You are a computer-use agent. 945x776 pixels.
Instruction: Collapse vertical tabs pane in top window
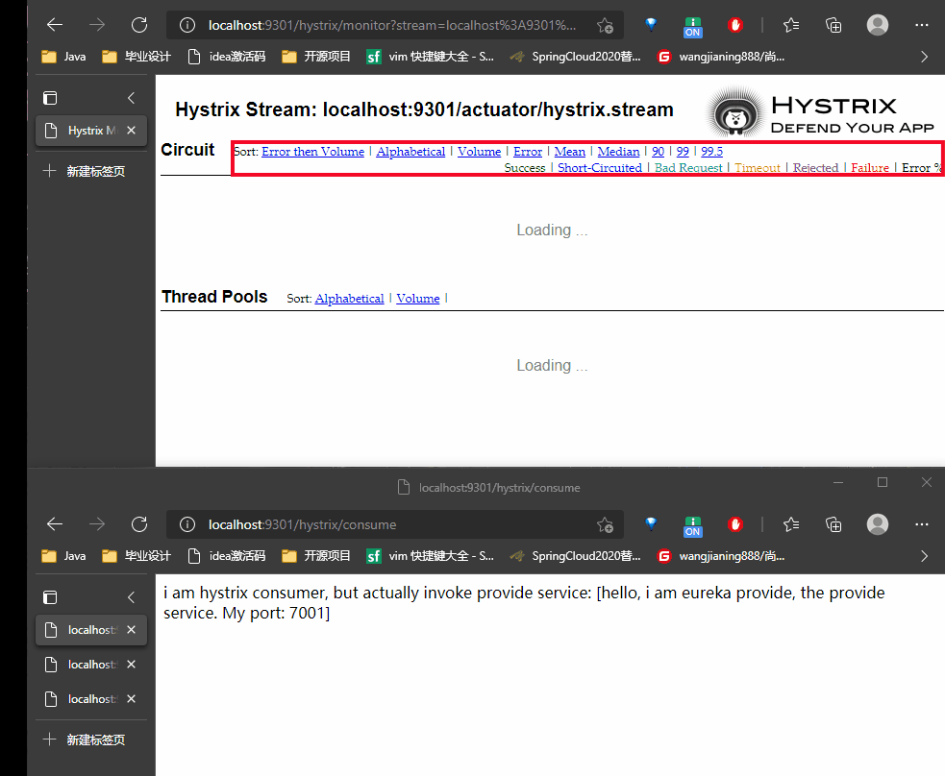132,98
